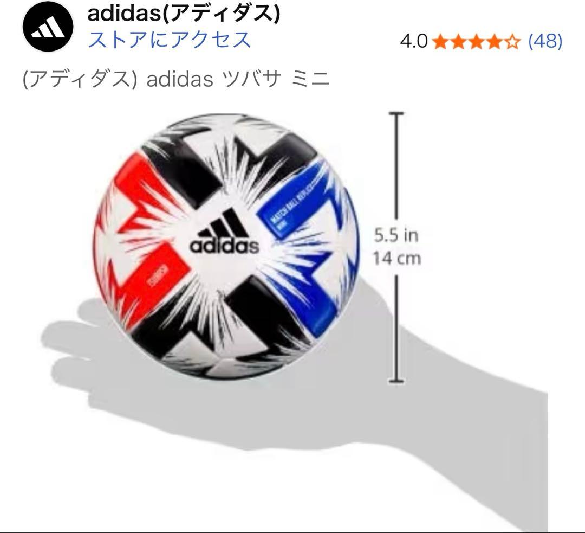This screenshot has height=533, width=585.
Task: Click the 14 cm dimension label
Action: pos(397,259)
